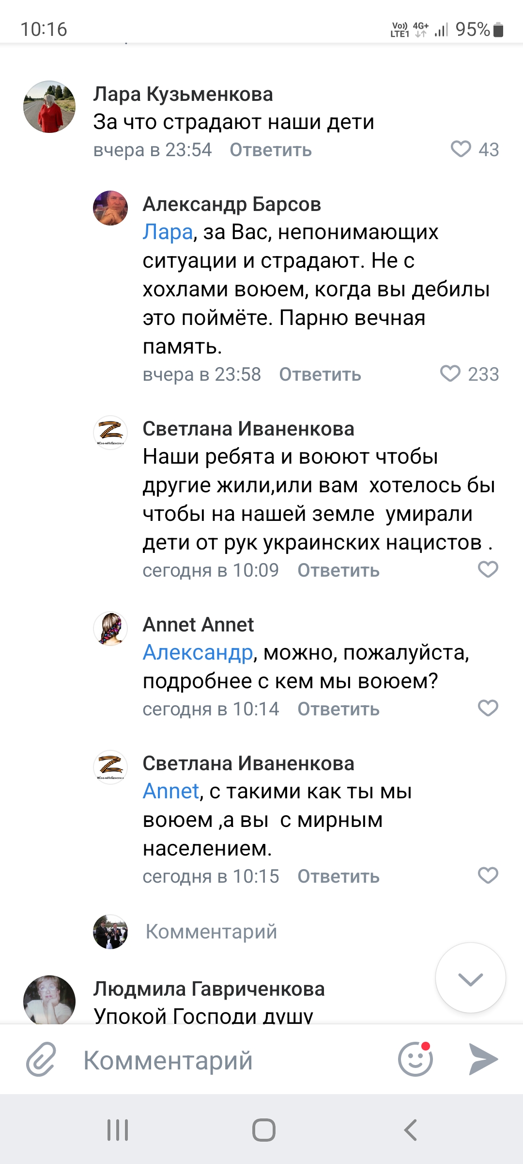
Task: Like Светлана Иваненкова's 10:09 reply
Action: (488, 569)
